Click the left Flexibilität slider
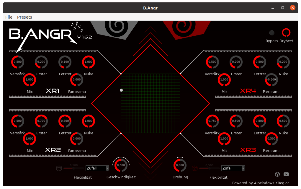Viewport: 301px width, 189px height. (74, 168)
